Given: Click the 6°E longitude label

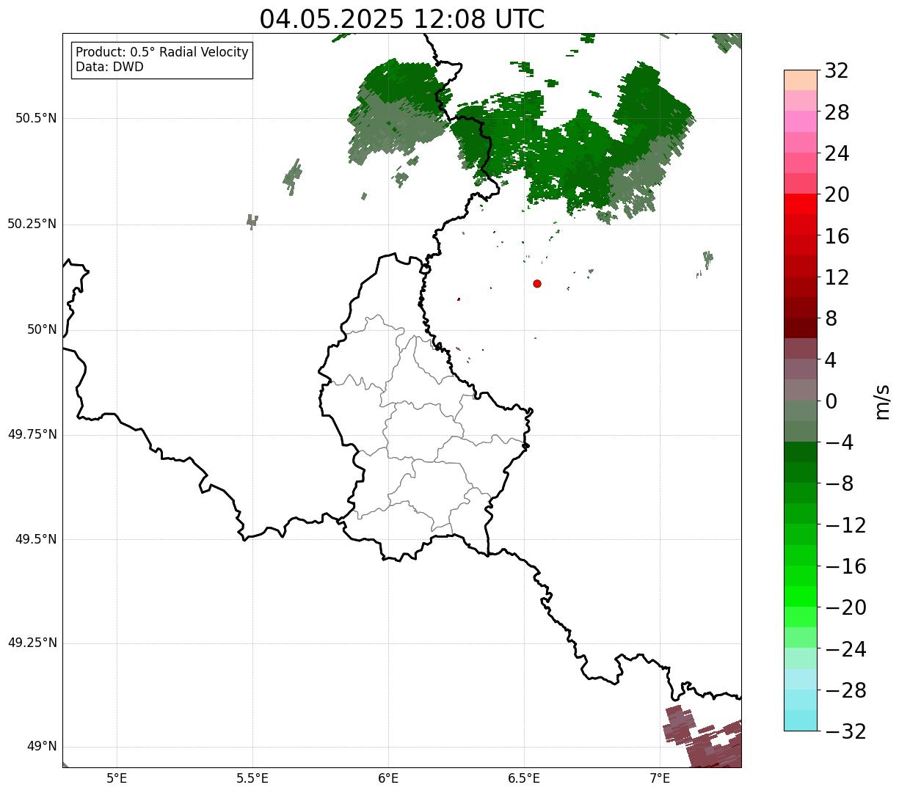Looking at the screenshot, I should (388, 778).
